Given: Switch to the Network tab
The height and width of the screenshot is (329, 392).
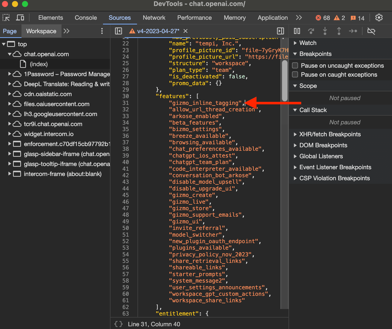Looking at the screenshot, I should point(154,18).
